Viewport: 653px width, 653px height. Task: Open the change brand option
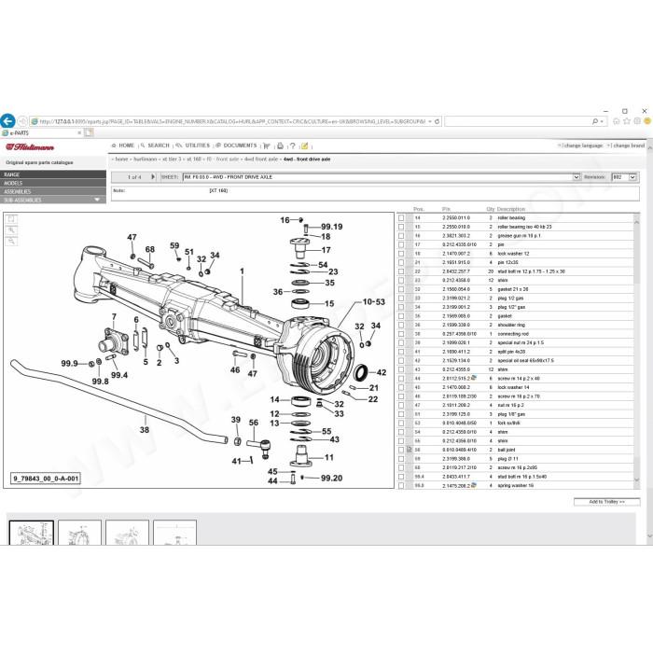point(627,146)
